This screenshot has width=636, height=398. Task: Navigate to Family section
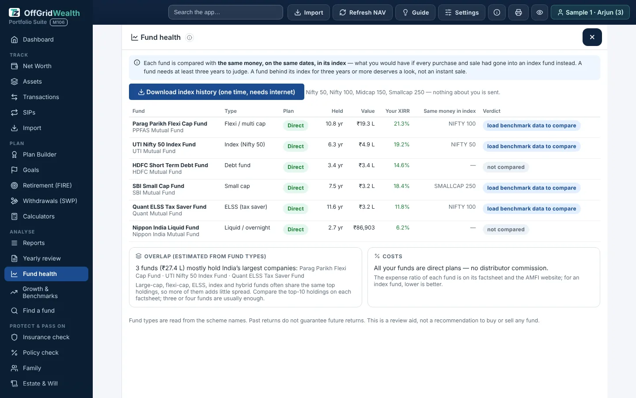[x=46, y=368]
